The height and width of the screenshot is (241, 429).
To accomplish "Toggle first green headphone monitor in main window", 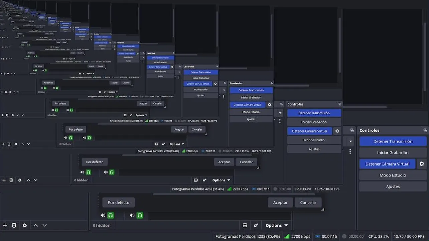I will [111, 215].
